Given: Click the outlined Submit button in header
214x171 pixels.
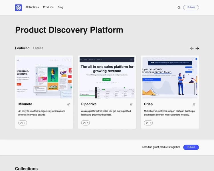Looking at the screenshot, I should [191, 7].
